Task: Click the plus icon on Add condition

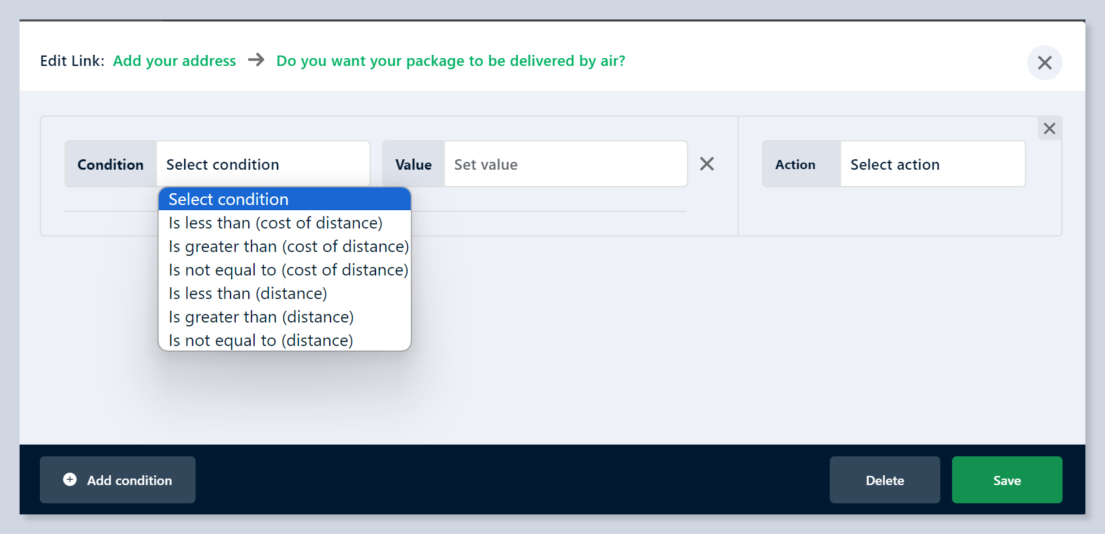Action: pyautogui.click(x=70, y=480)
